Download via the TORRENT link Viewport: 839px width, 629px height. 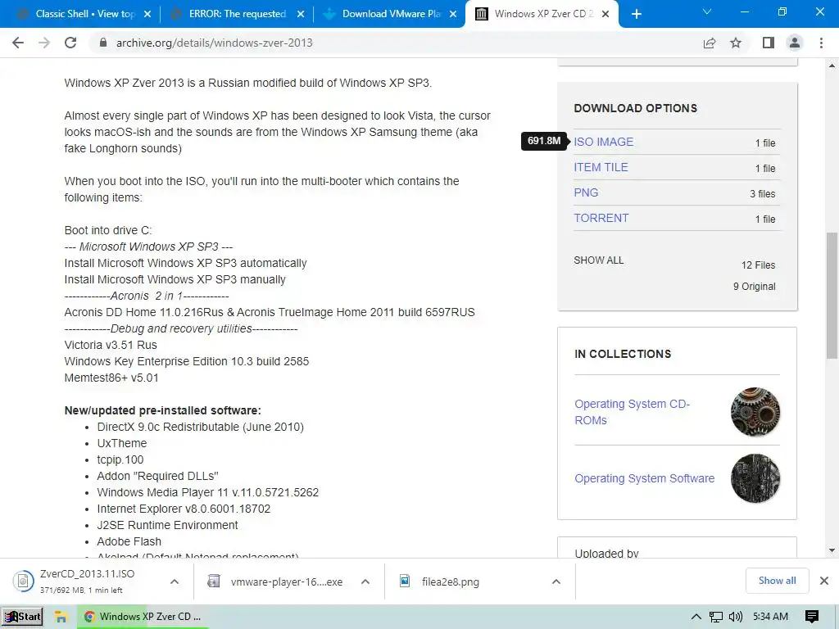(601, 218)
